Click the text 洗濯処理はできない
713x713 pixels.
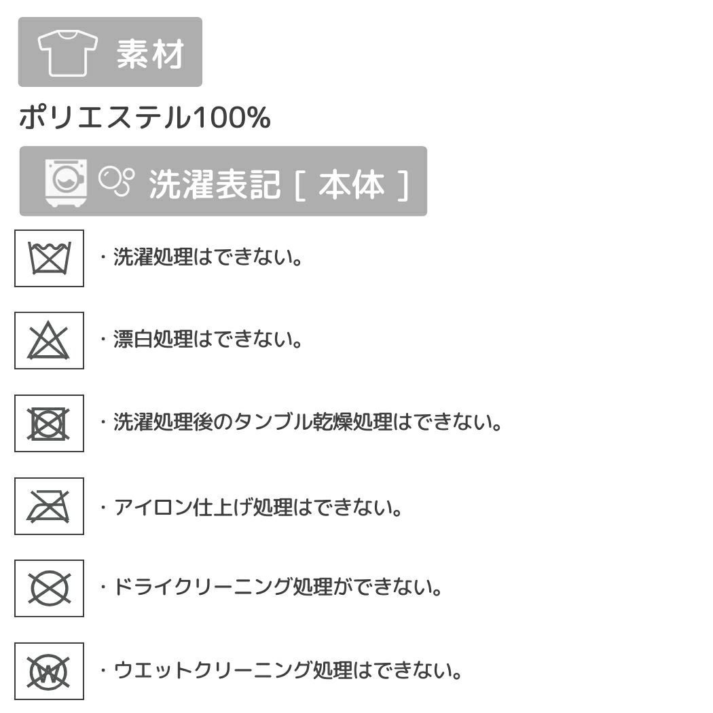tap(207, 258)
